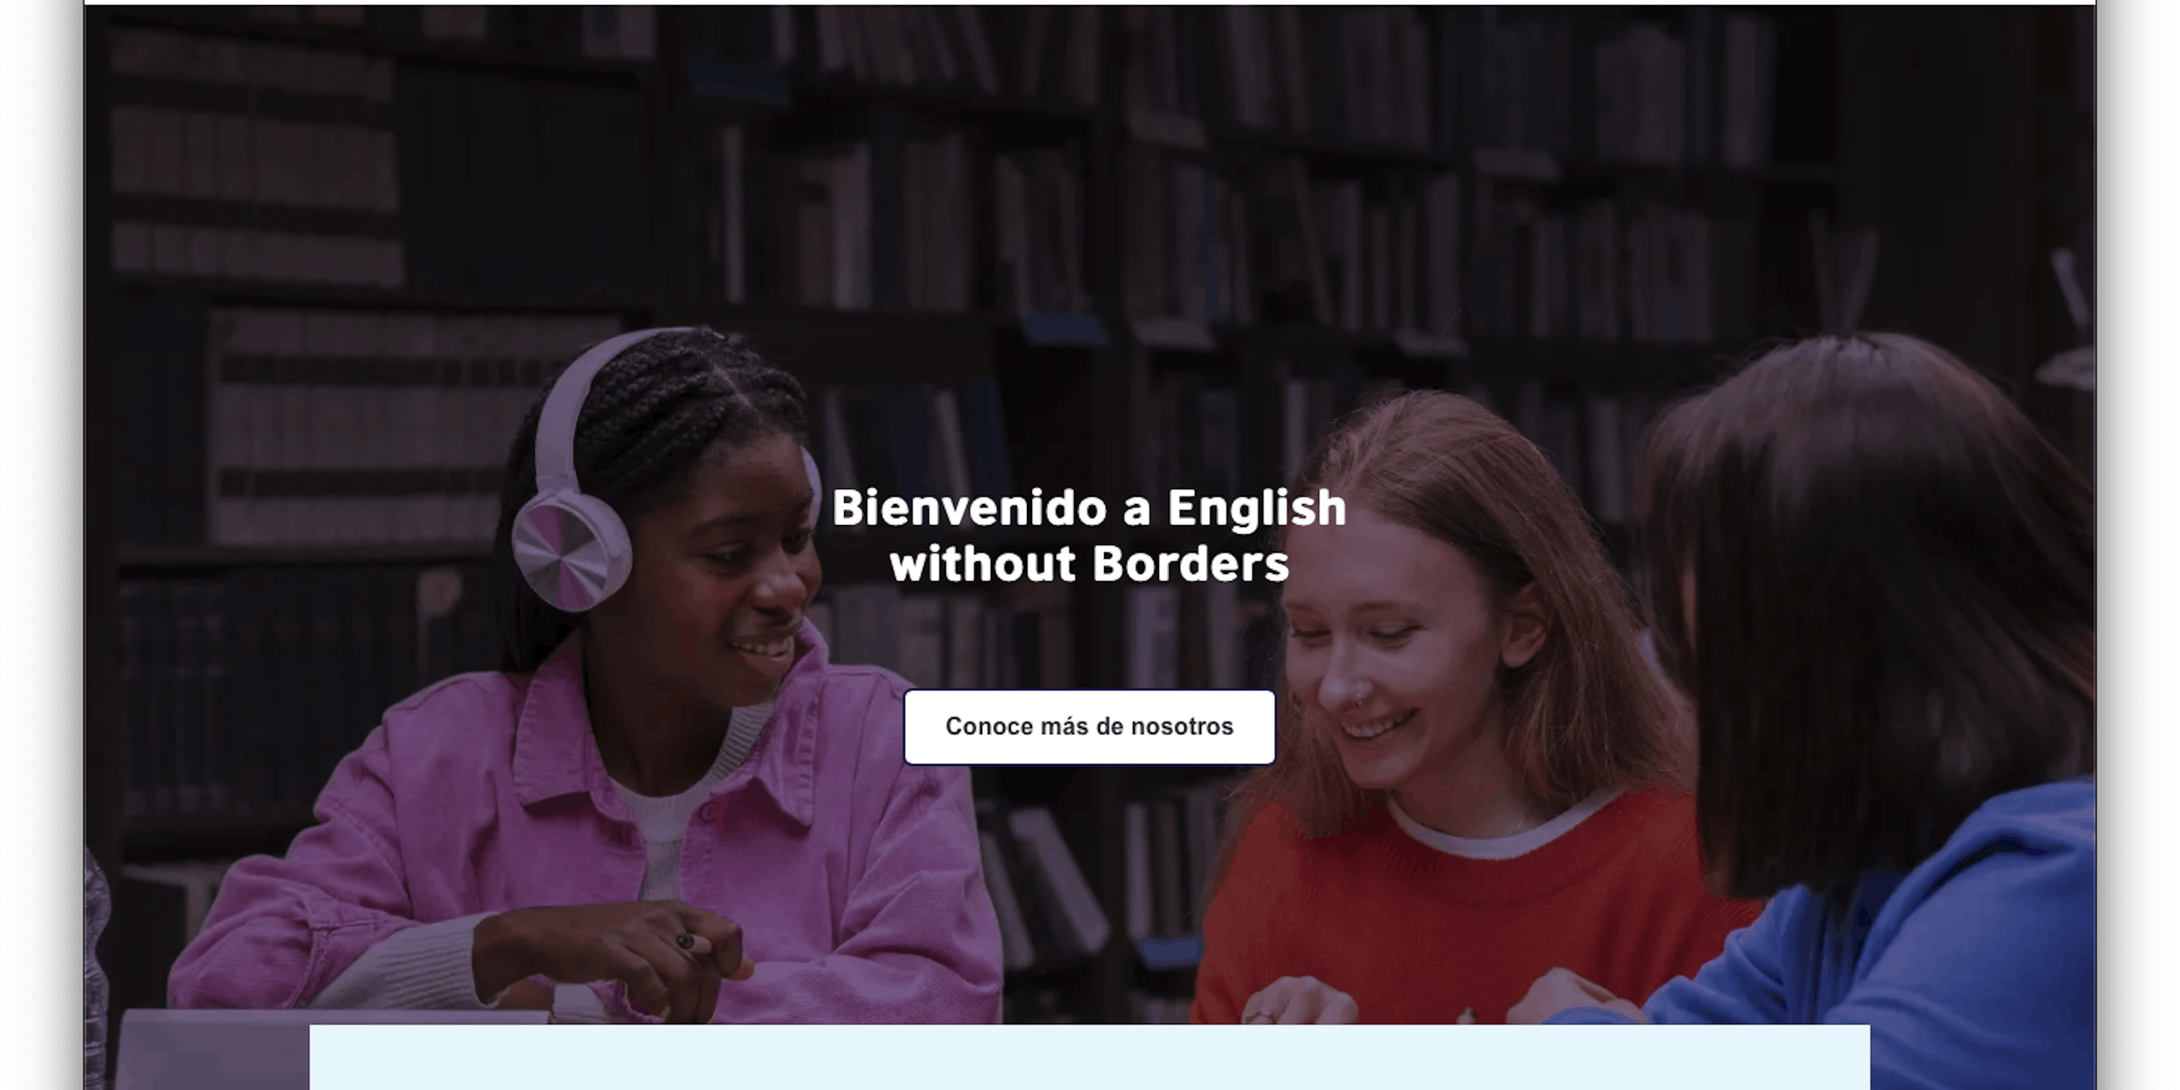
Task: Click the "without Borders" heading line
Action: tap(1089, 564)
